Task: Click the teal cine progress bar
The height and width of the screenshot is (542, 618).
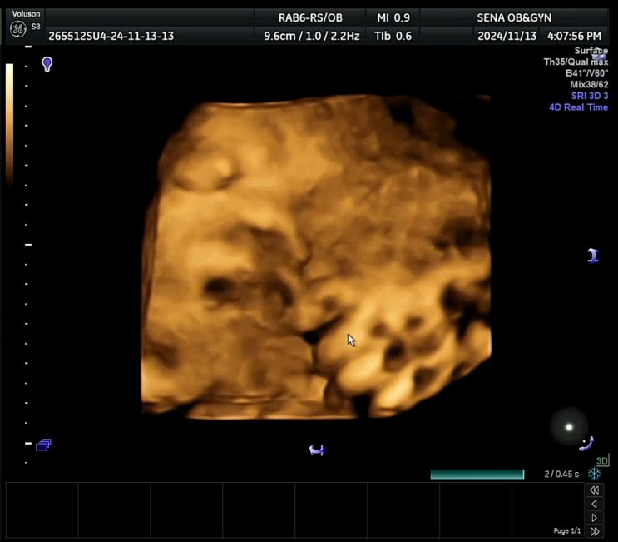Action: 477,475
